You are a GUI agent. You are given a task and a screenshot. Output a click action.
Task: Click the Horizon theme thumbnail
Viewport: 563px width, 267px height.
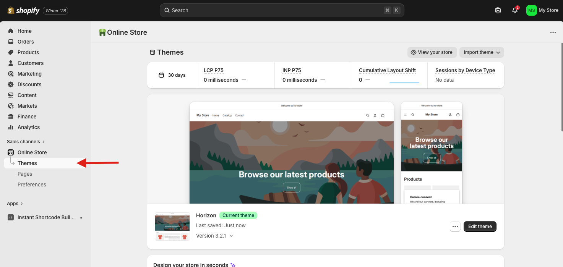(x=172, y=226)
